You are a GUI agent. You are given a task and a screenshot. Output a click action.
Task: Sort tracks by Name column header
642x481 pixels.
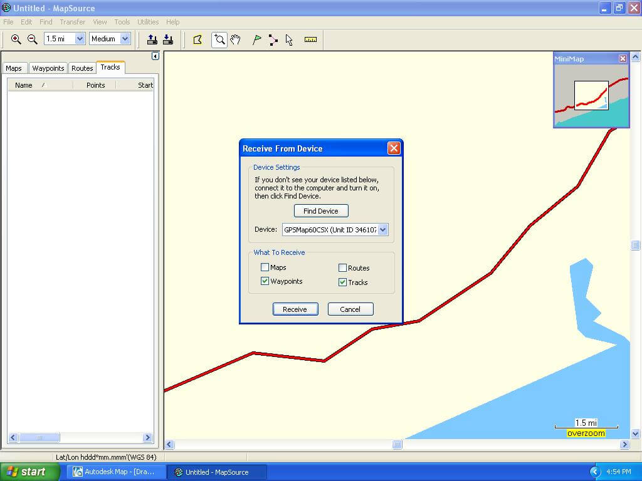(x=40, y=85)
